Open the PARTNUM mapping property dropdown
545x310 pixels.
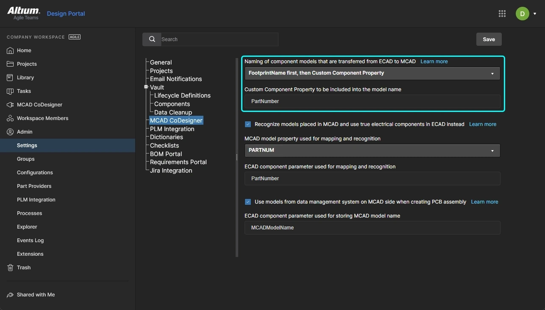click(x=372, y=150)
